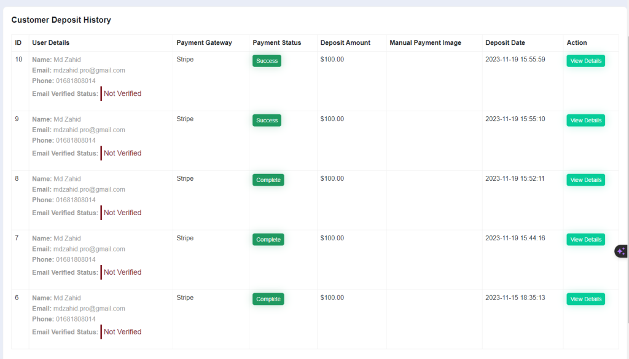View details for deposit ID 8
Viewport: 629px width, 359px height.
coord(585,180)
